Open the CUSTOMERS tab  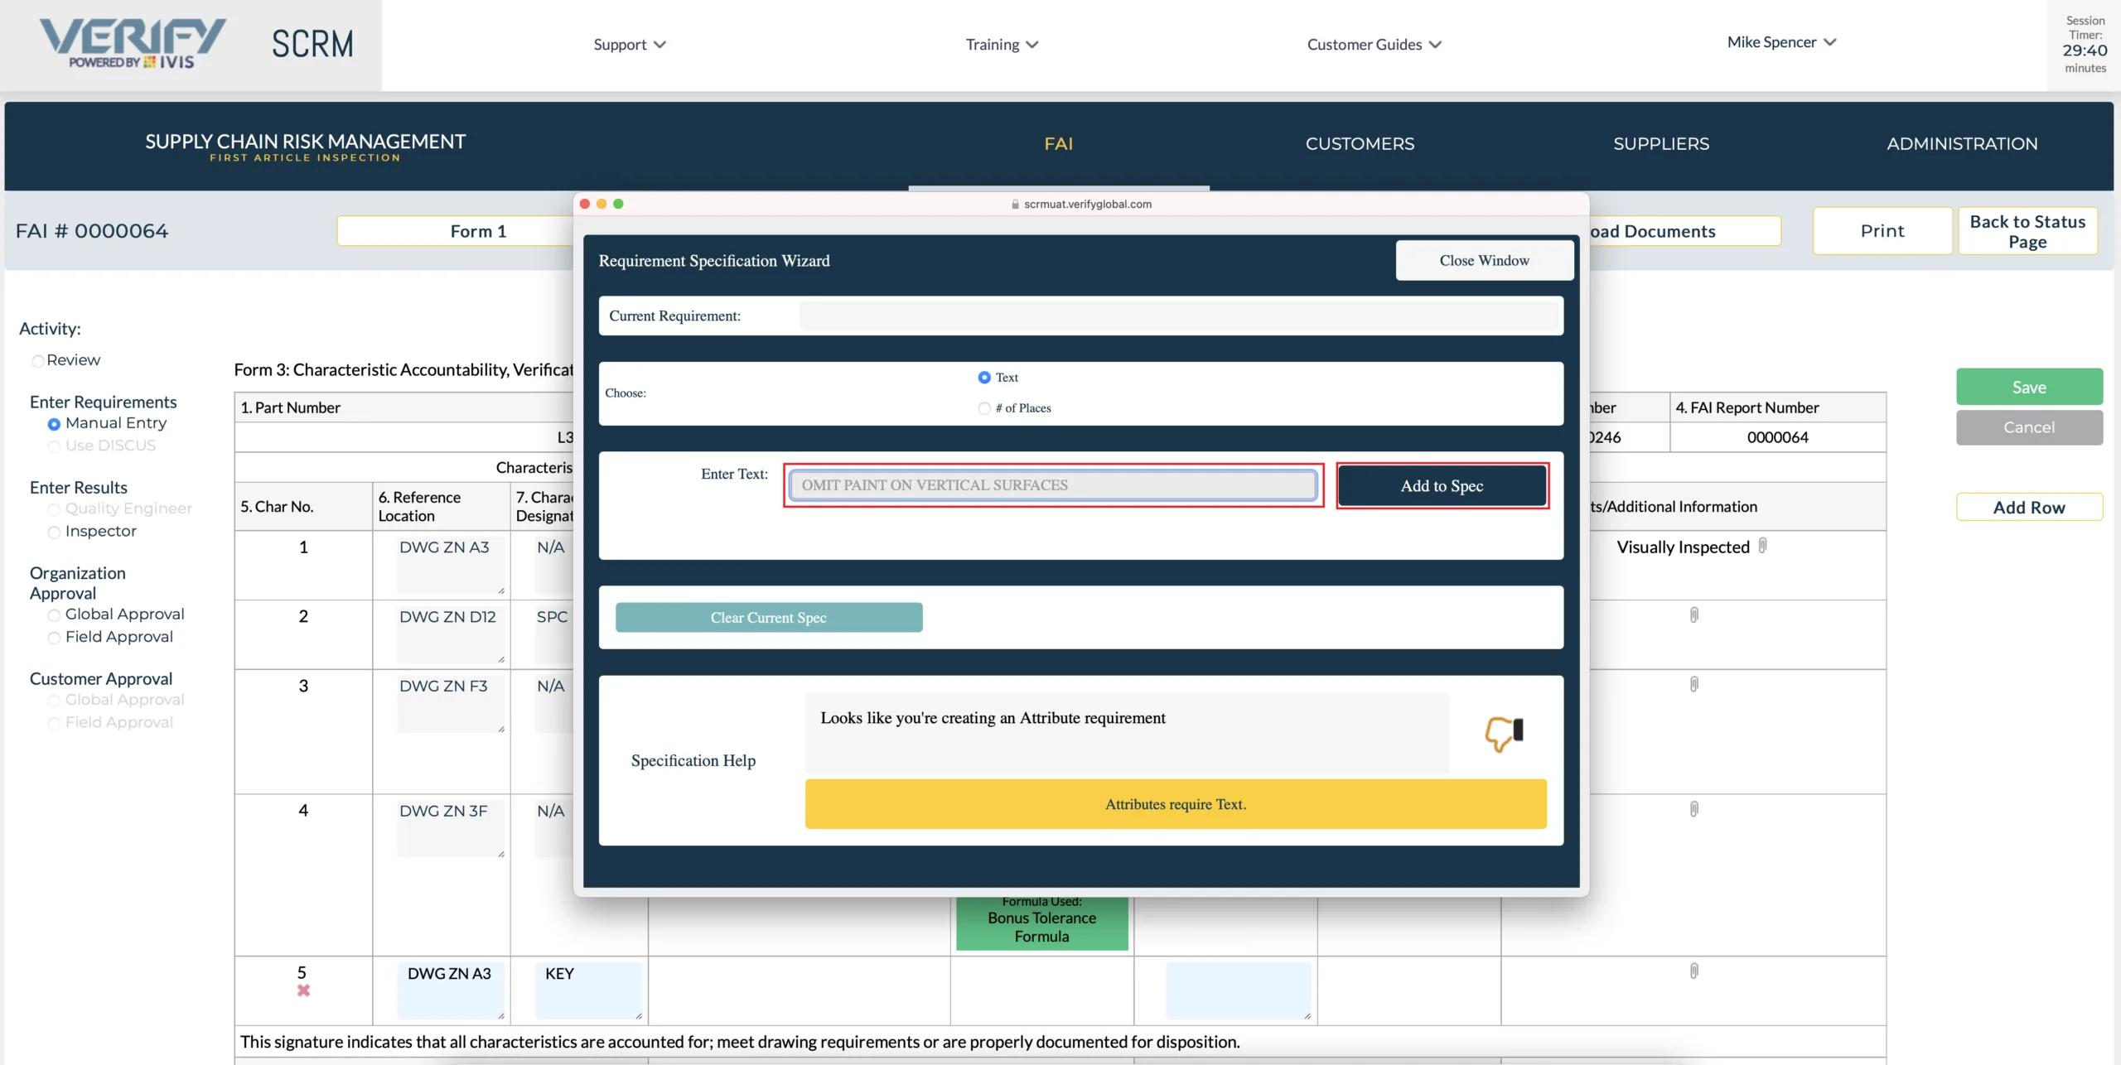point(1360,144)
